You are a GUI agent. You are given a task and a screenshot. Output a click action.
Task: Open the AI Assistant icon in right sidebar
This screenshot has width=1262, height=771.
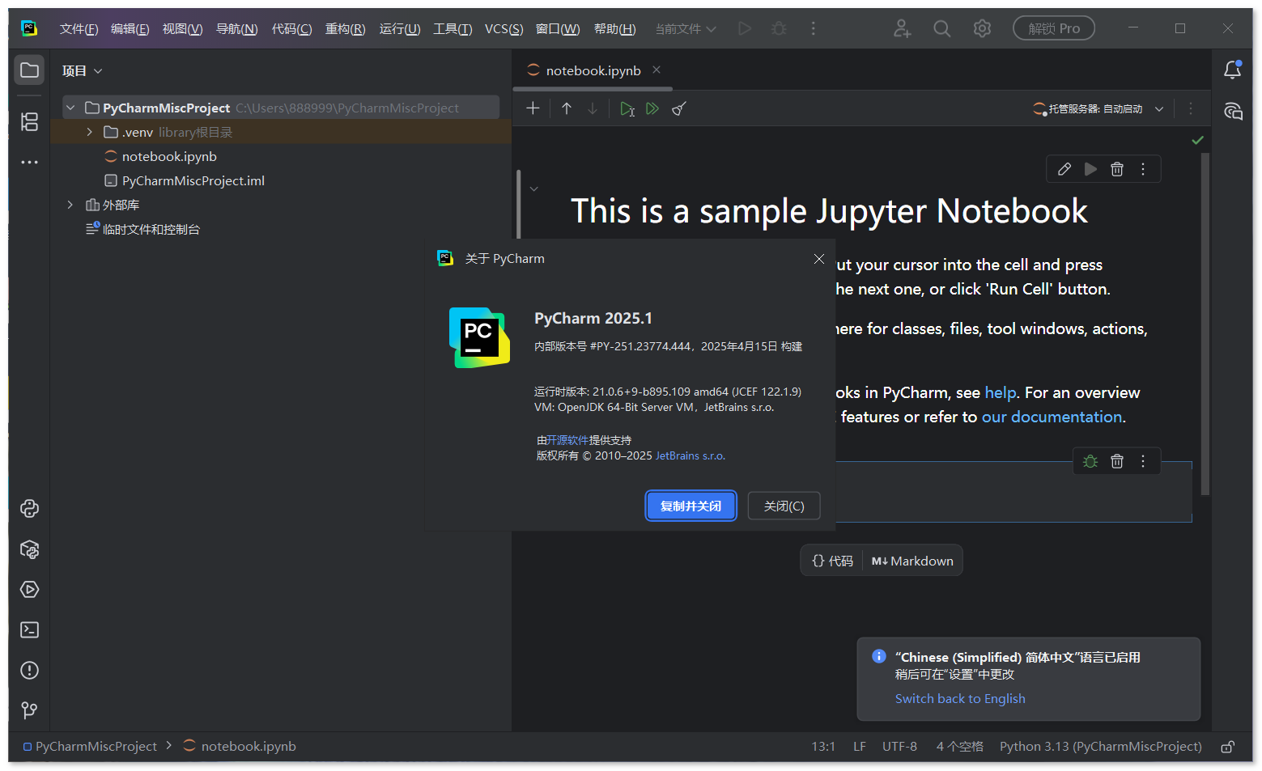(1232, 111)
